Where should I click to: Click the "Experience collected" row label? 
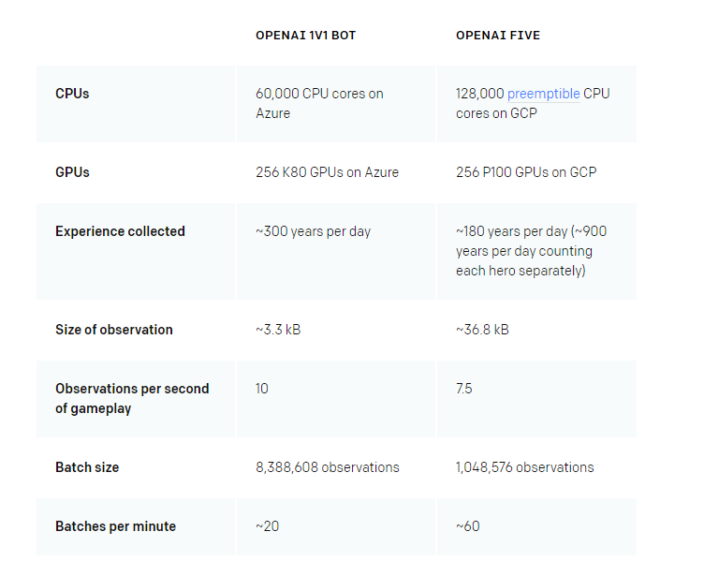tap(120, 231)
